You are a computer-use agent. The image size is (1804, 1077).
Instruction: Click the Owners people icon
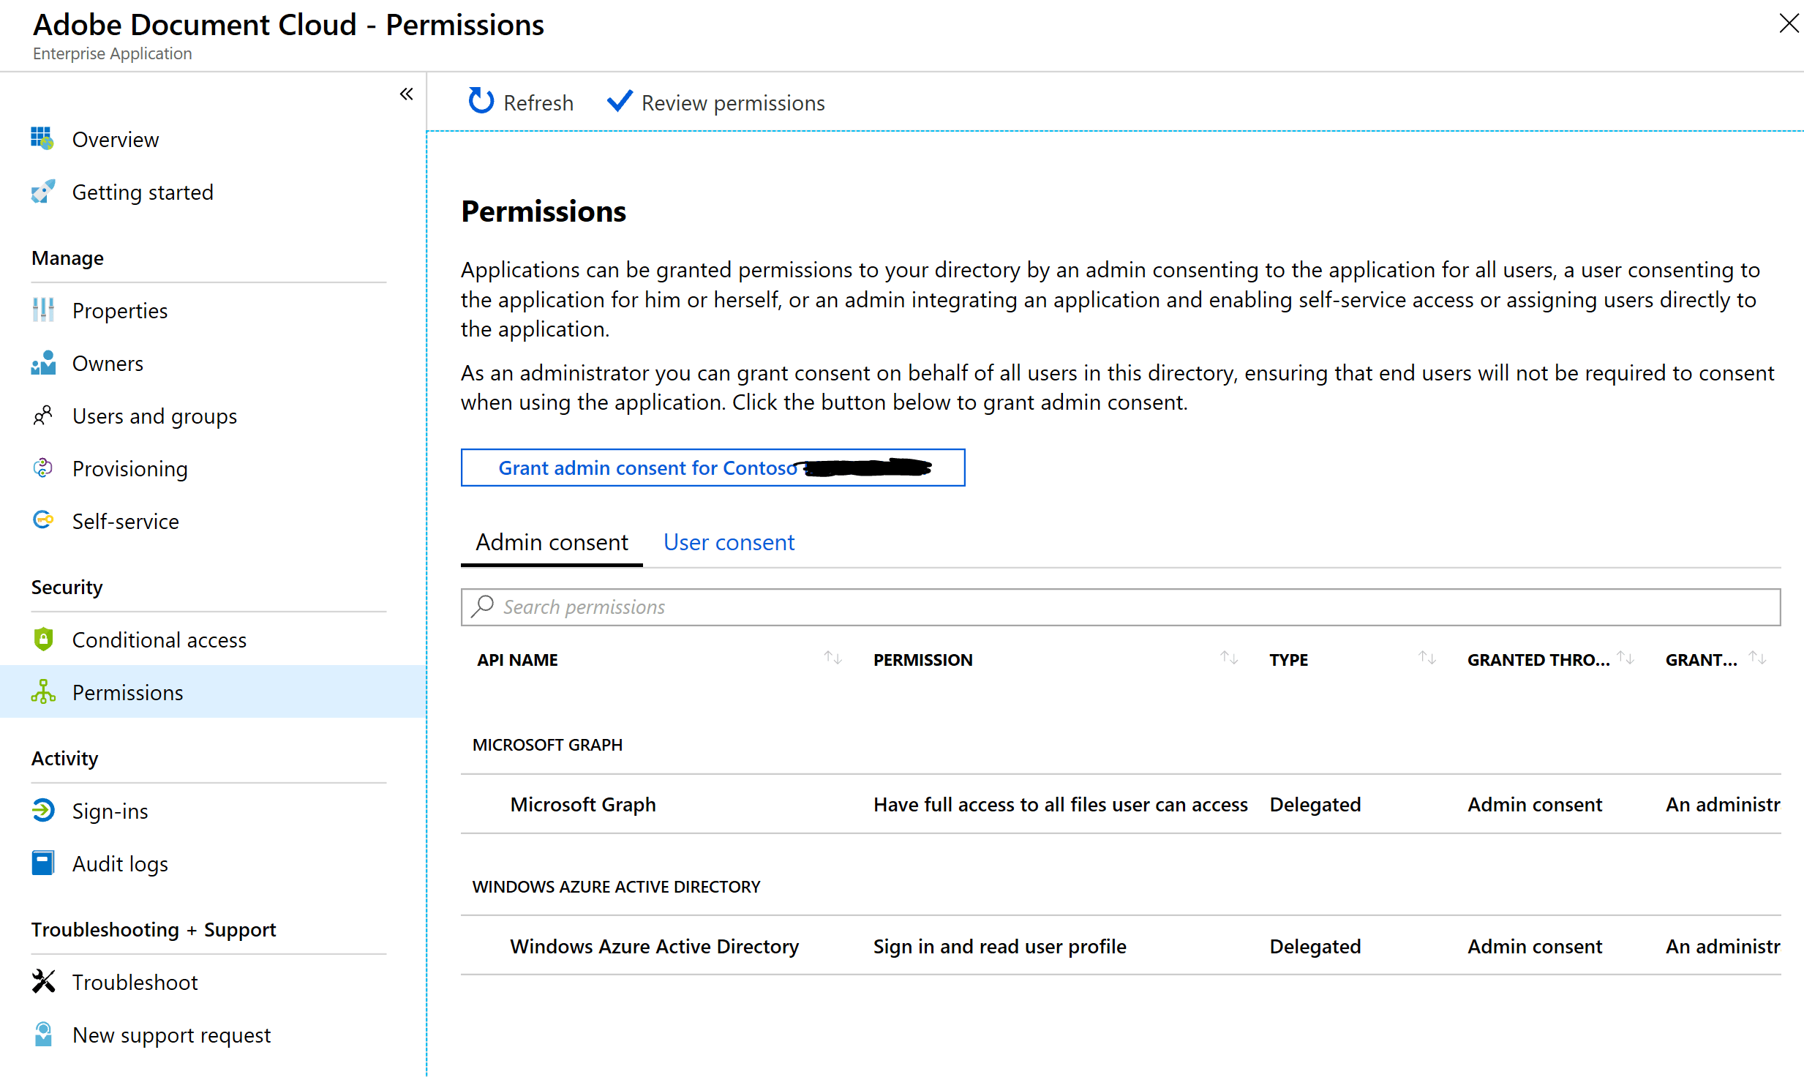tap(42, 363)
